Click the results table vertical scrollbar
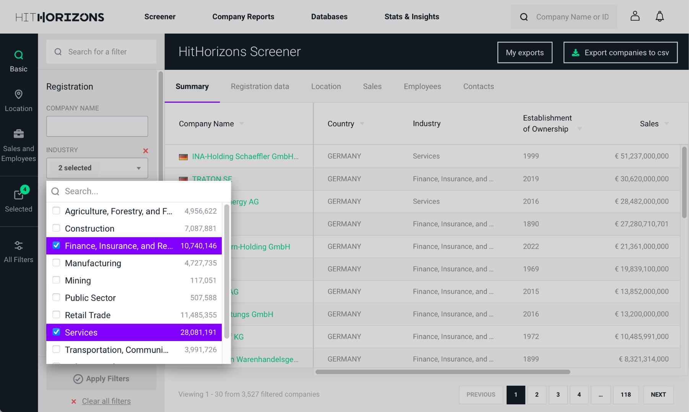This screenshot has height=412, width=689. 684,182
